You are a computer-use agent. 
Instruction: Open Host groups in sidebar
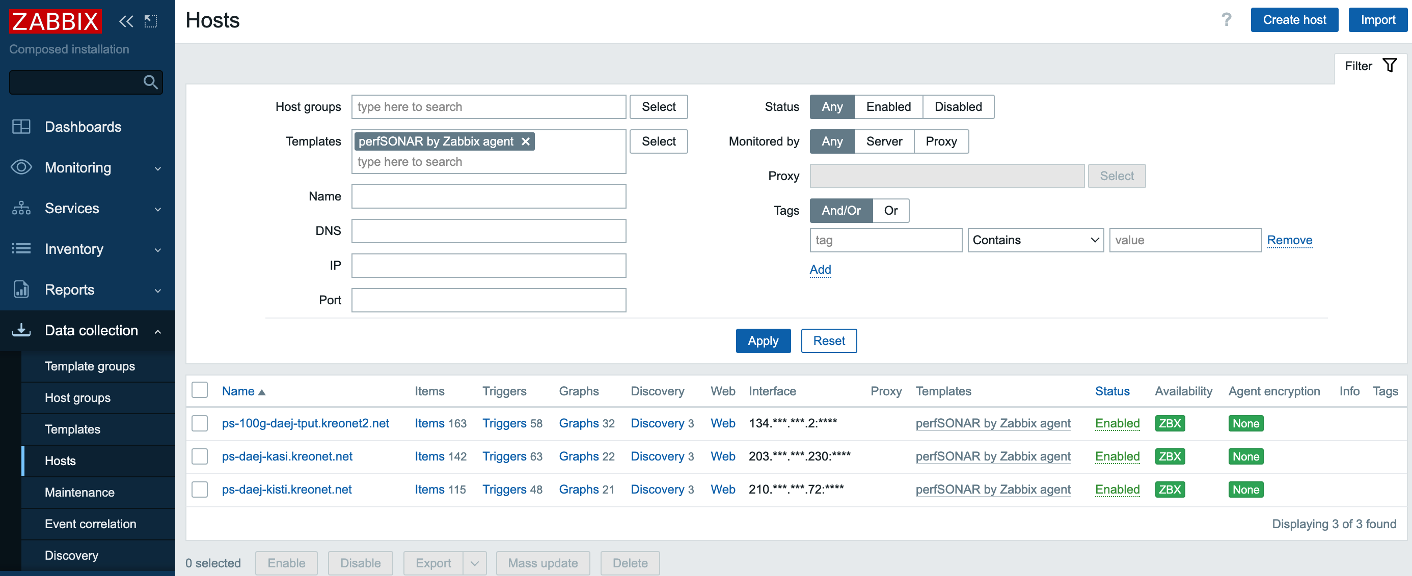pos(77,397)
